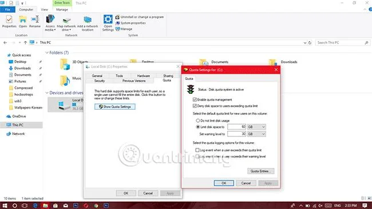Click Manage in the System group

pos(124,29)
